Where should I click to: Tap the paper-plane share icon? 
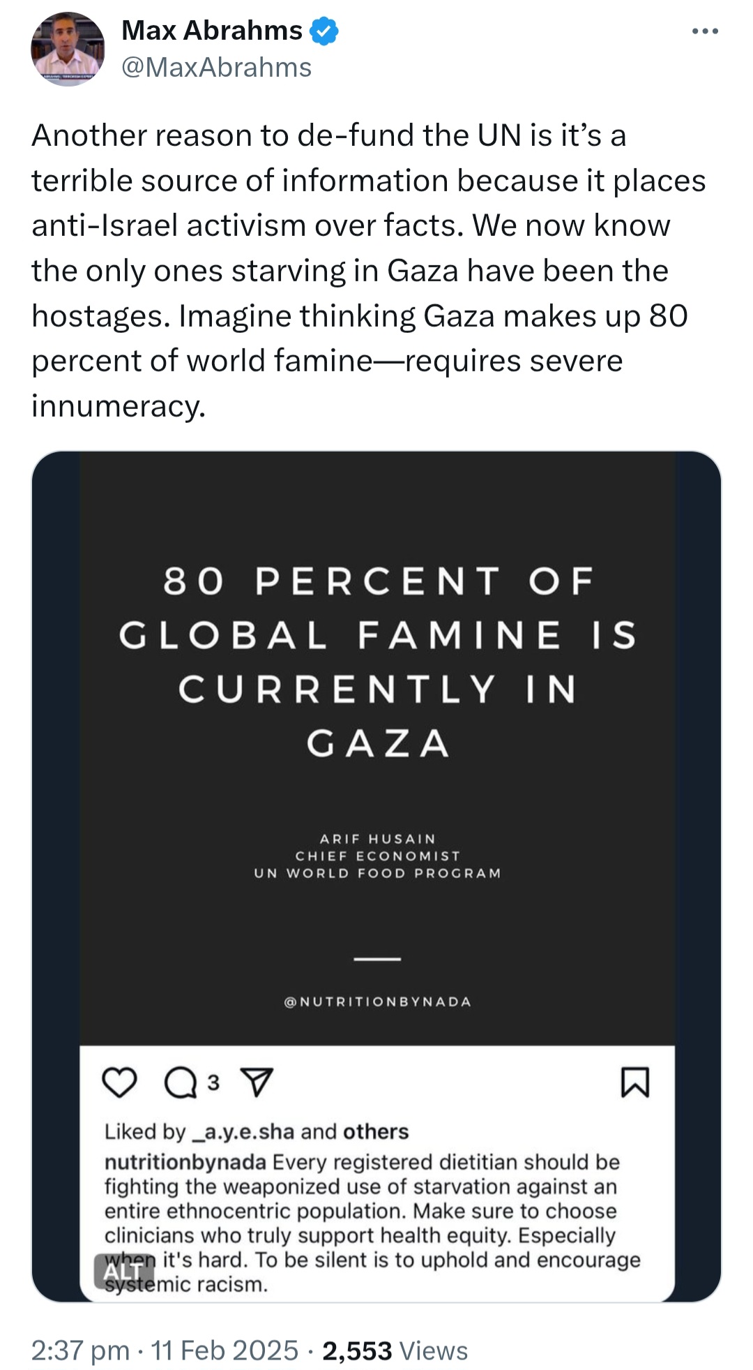click(257, 1082)
